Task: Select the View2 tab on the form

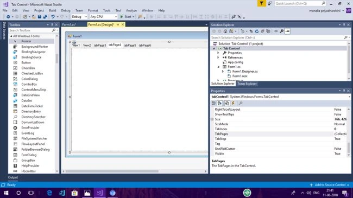Action: [x=87, y=45]
